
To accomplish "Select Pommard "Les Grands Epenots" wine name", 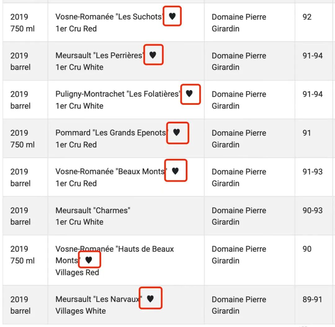I will coord(112,133).
